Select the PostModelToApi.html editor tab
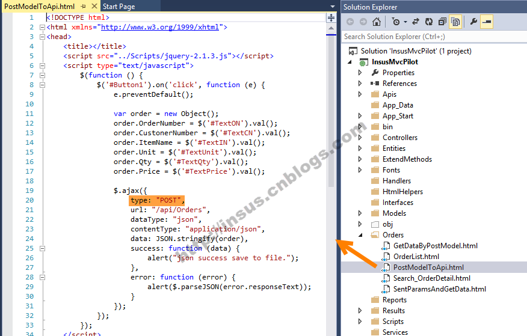This screenshot has height=336, width=527. (40, 7)
